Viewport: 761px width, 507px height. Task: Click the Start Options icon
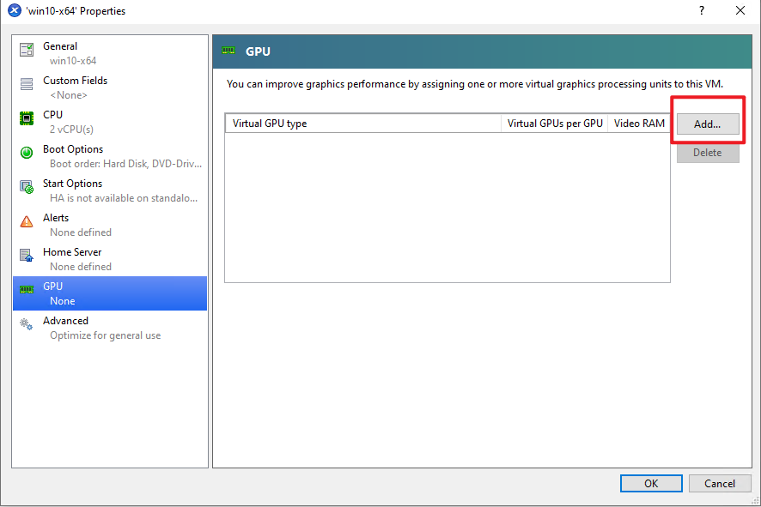pos(27,187)
